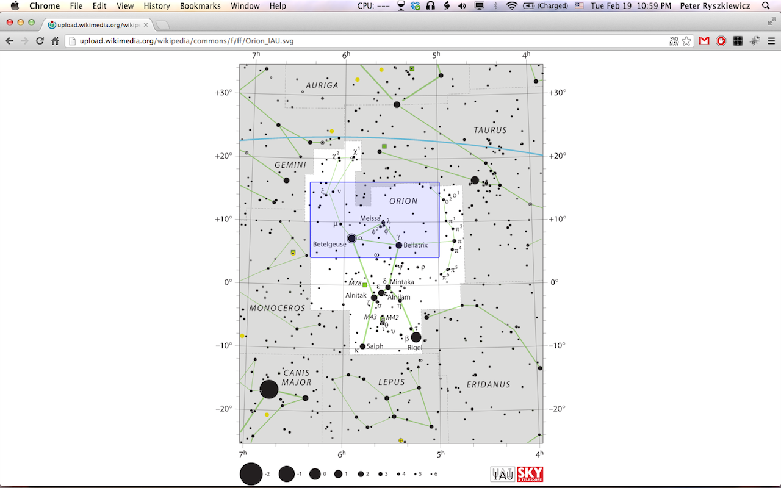Open the Peter Ryszkiewicz user menu

715,5
